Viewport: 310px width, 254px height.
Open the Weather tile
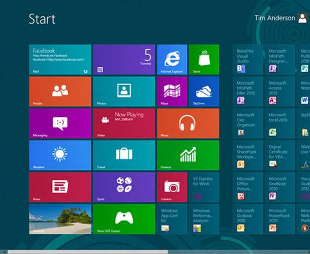tap(60, 155)
